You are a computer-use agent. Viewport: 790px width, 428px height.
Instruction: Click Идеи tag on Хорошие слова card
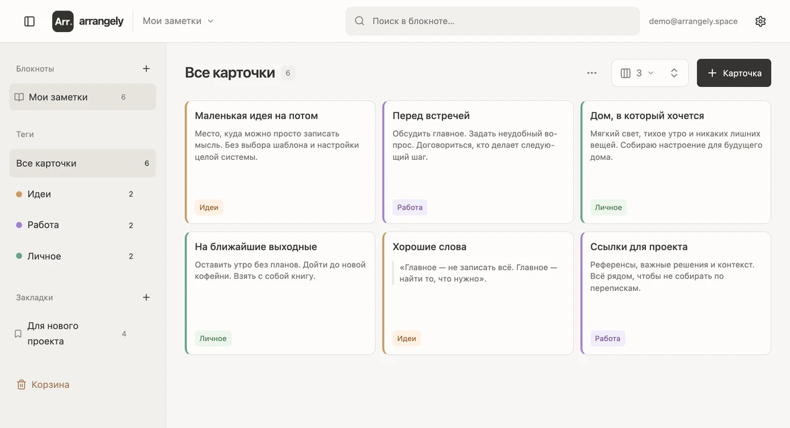[x=406, y=338]
